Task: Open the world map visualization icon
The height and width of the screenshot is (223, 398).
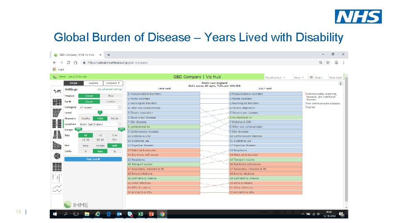Action: (57, 91)
